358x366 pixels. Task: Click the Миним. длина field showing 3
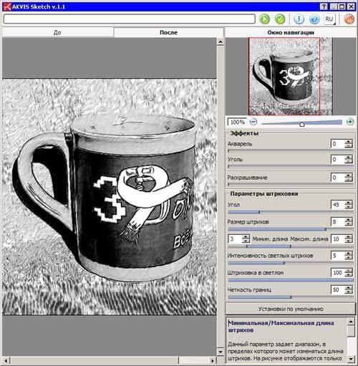point(235,239)
